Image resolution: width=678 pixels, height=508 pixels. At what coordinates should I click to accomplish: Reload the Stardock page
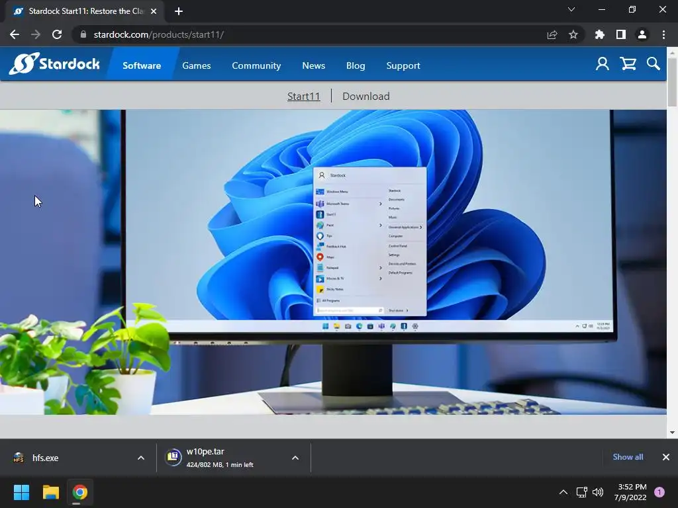click(57, 34)
